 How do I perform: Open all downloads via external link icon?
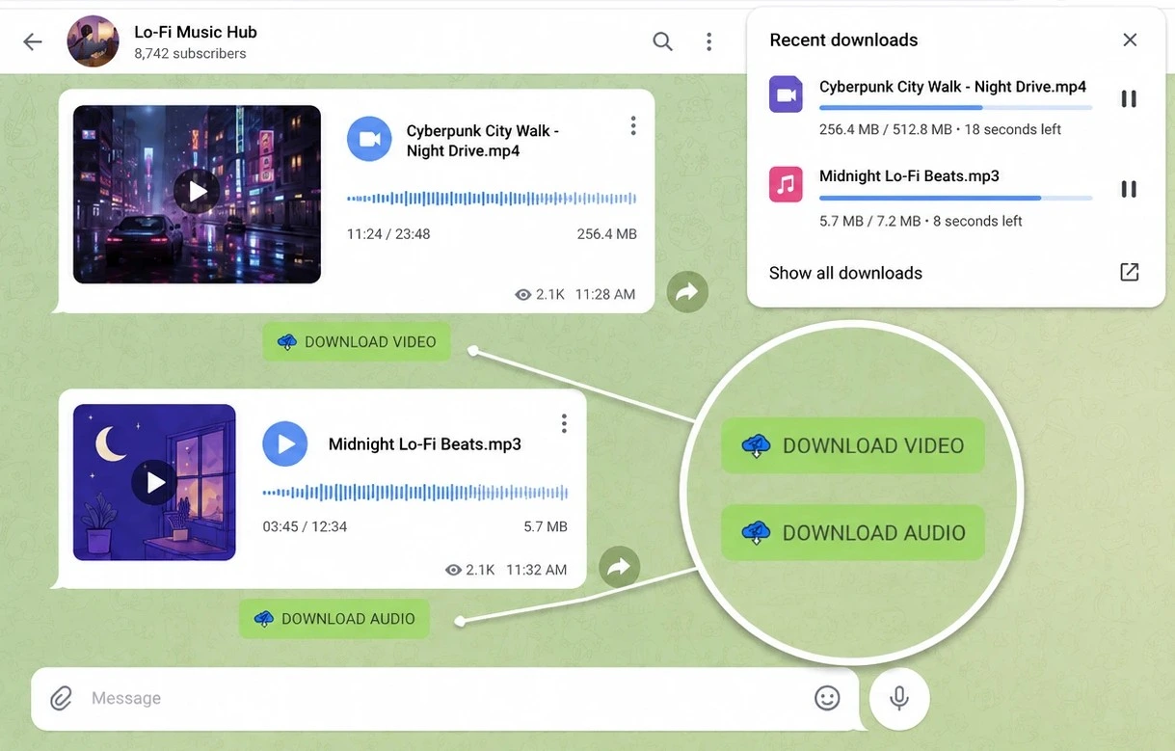1130,272
